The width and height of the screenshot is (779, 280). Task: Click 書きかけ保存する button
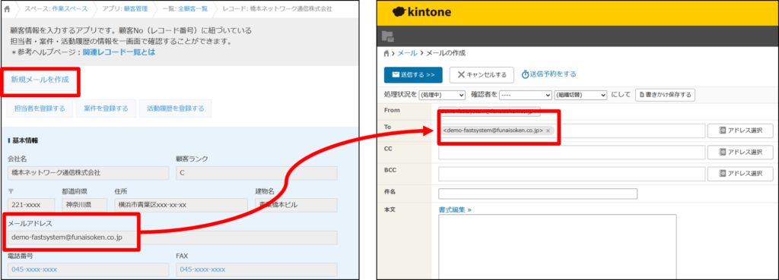665,95
